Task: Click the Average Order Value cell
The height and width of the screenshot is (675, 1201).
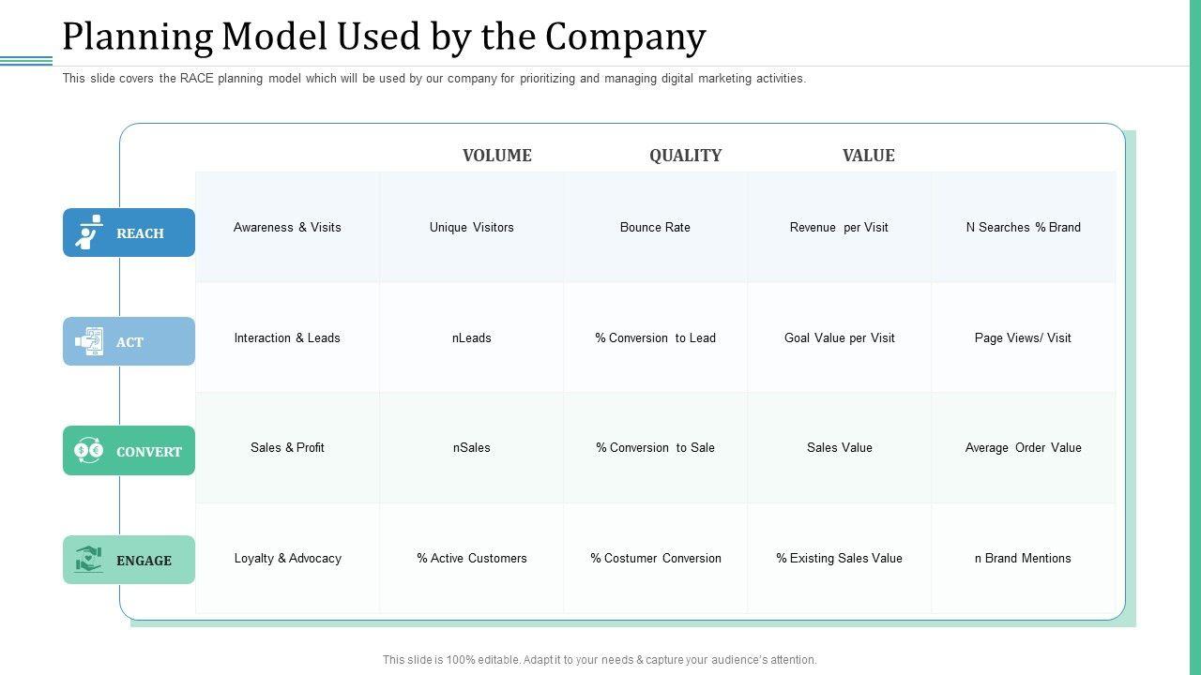Action: click(1023, 448)
